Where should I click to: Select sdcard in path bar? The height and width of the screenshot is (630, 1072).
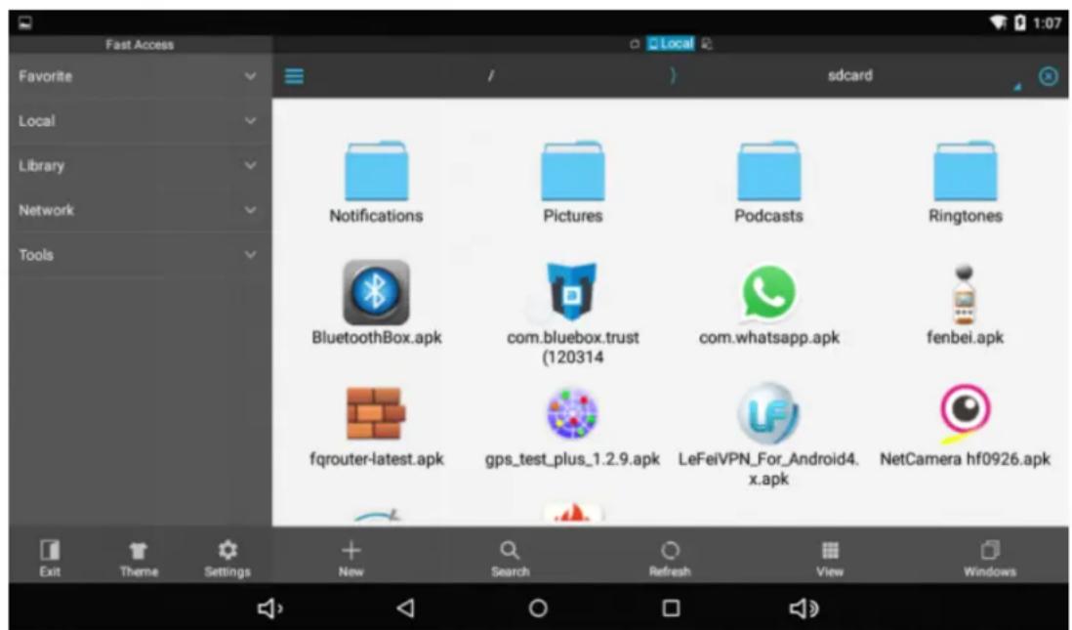coord(849,75)
